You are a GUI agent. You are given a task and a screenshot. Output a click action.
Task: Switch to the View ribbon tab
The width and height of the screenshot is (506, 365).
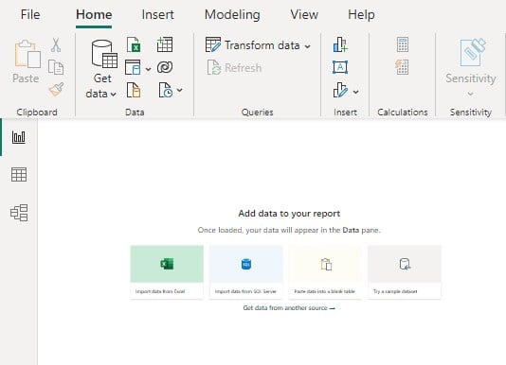pos(304,14)
